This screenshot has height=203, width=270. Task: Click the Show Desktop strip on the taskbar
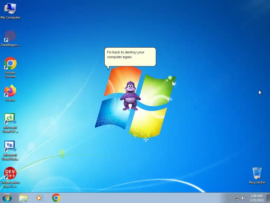coord(268,198)
